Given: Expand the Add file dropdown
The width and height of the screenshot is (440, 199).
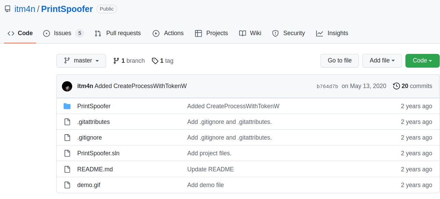Looking at the screenshot, I should (x=382, y=61).
